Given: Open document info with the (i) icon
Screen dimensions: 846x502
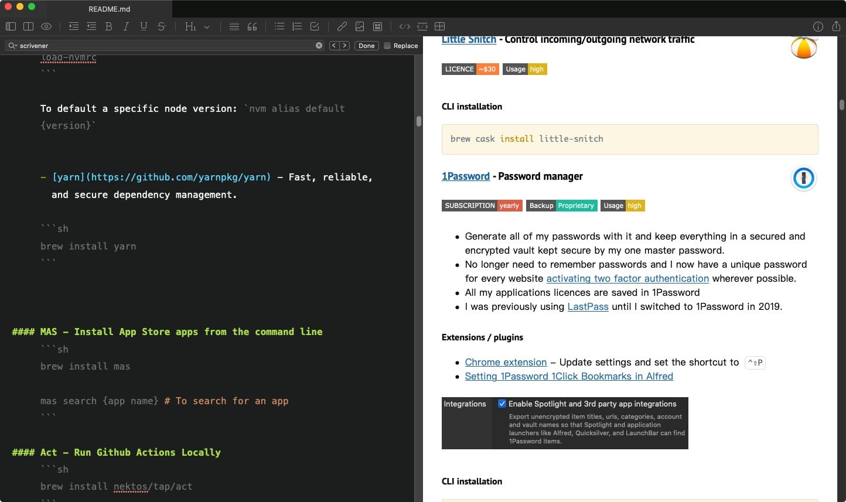Looking at the screenshot, I should point(818,26).
